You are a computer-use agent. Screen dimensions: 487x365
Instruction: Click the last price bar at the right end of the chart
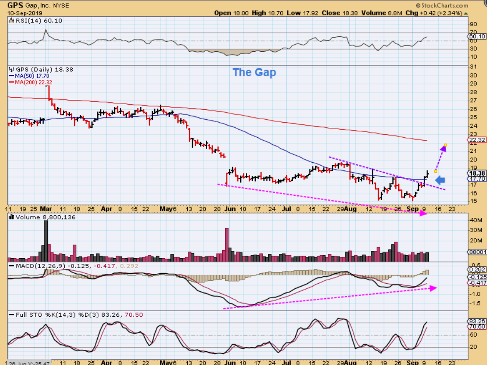pos(428,174)
